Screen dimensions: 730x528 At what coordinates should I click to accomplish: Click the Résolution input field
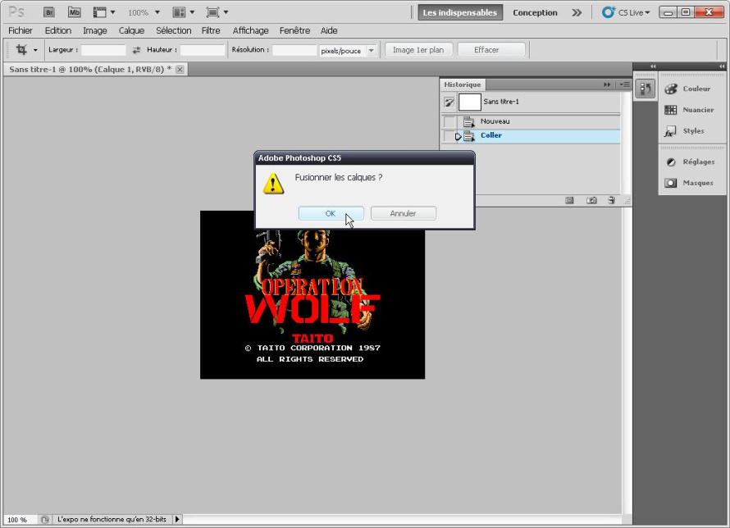tap(294, 50)
